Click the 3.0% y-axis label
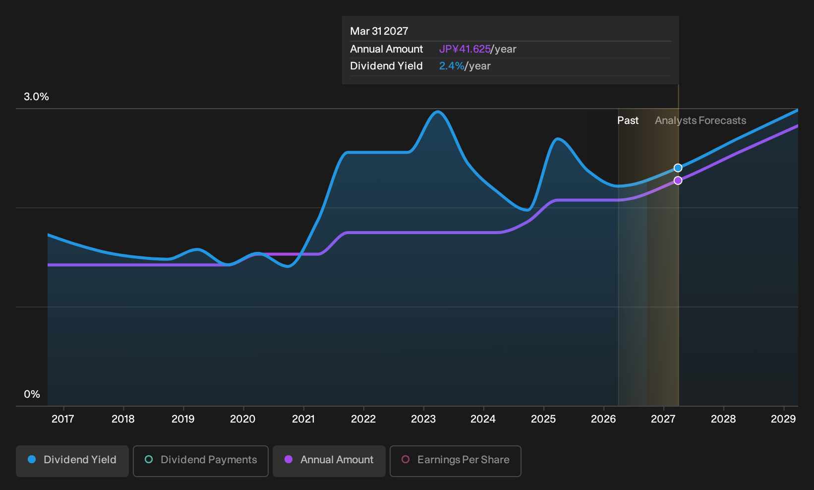 click(x=36, y=97)
